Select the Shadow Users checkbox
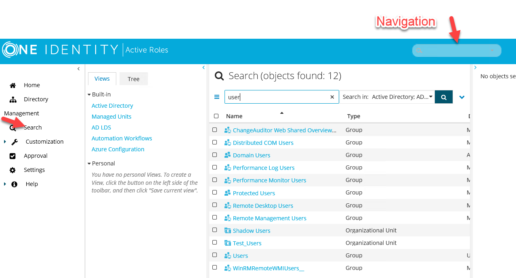Viewport: 516px width, 278px height. [215, 230]
